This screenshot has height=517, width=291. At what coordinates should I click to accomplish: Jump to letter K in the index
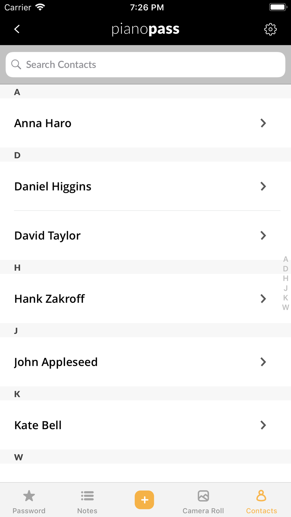tap(285, 298)
